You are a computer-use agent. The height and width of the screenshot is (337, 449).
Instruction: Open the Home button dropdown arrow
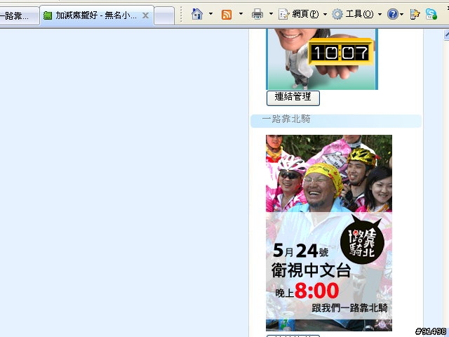pyautogui.click(x=210, y=13)
